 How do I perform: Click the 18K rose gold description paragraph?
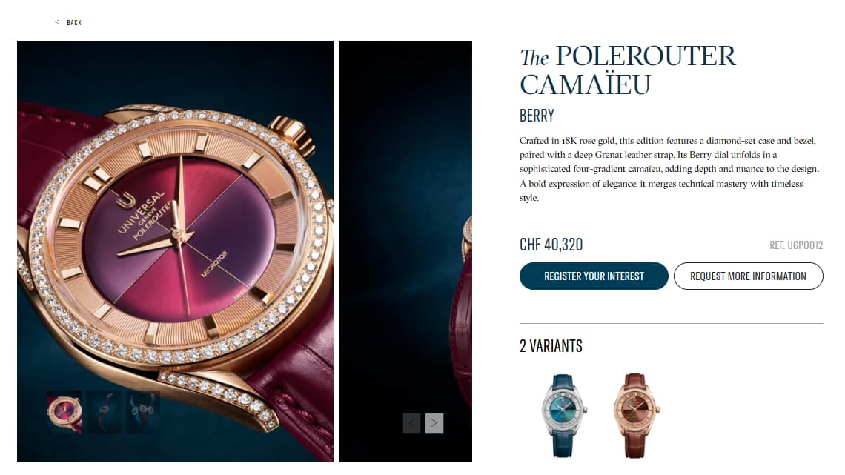click(669, 169)
